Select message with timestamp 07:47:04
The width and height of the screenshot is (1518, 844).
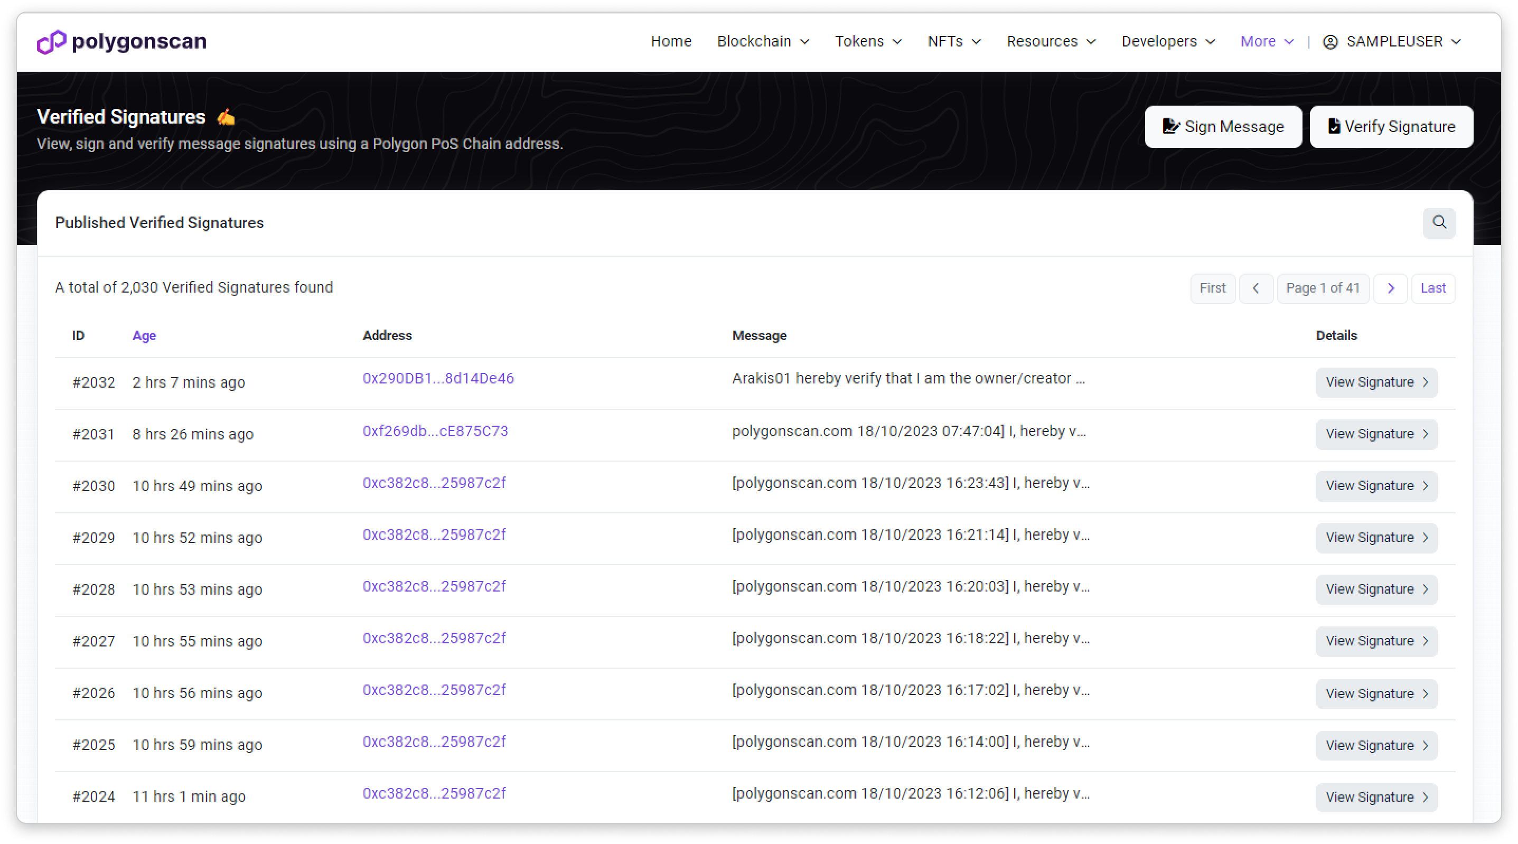pos(908,431)
